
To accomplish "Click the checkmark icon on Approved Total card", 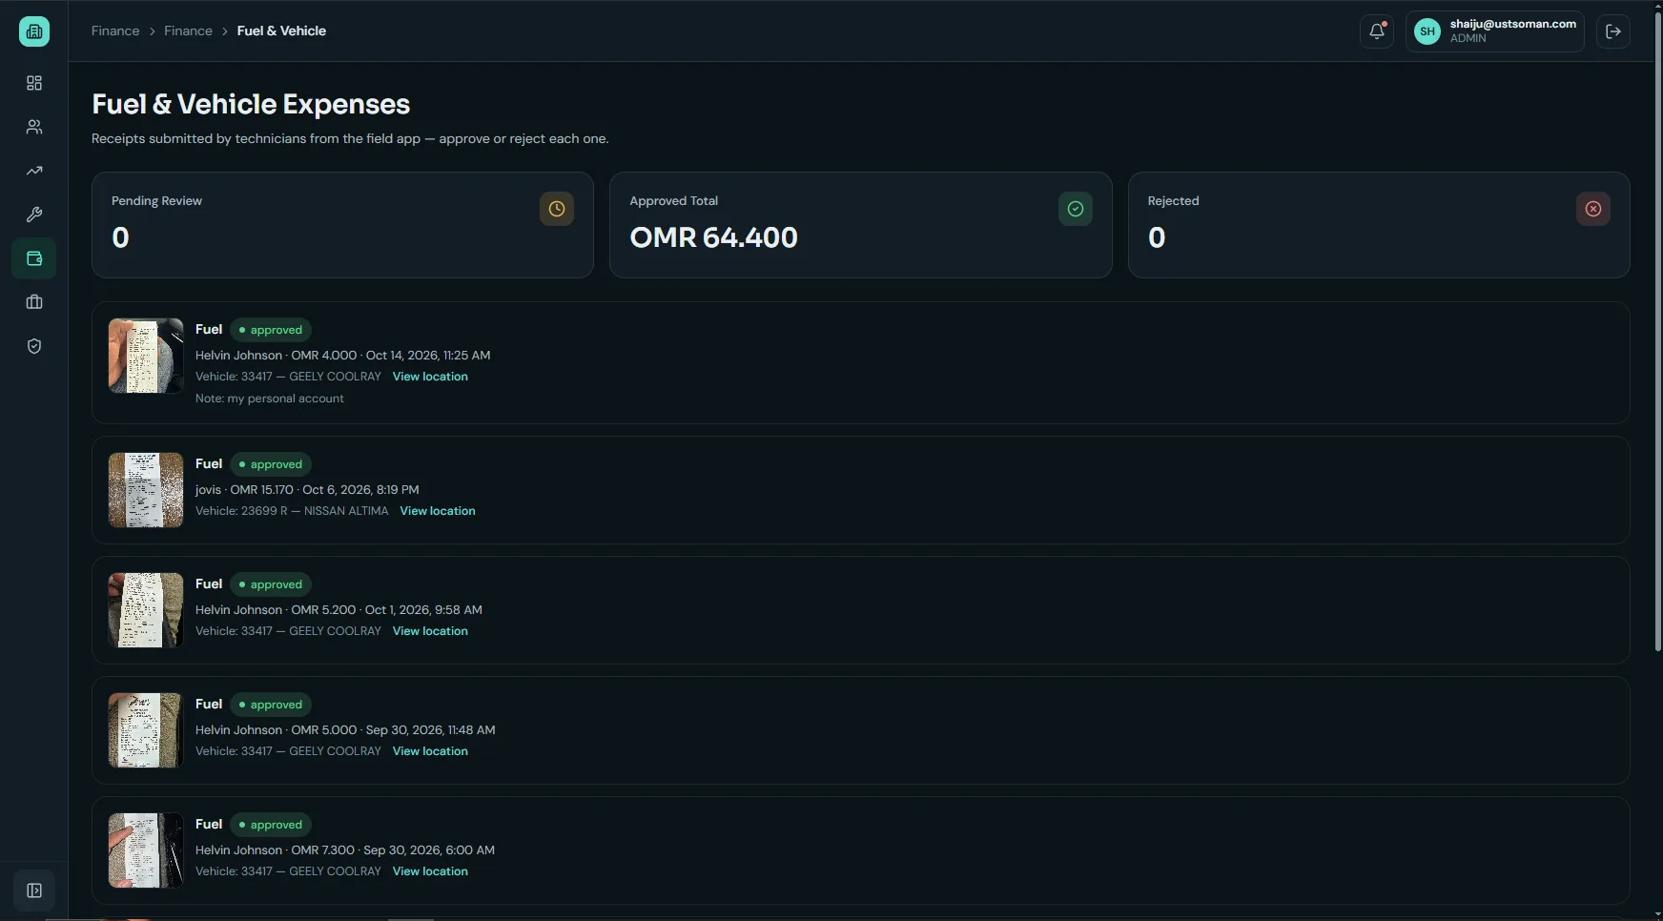I will [x=1076, y=209].
